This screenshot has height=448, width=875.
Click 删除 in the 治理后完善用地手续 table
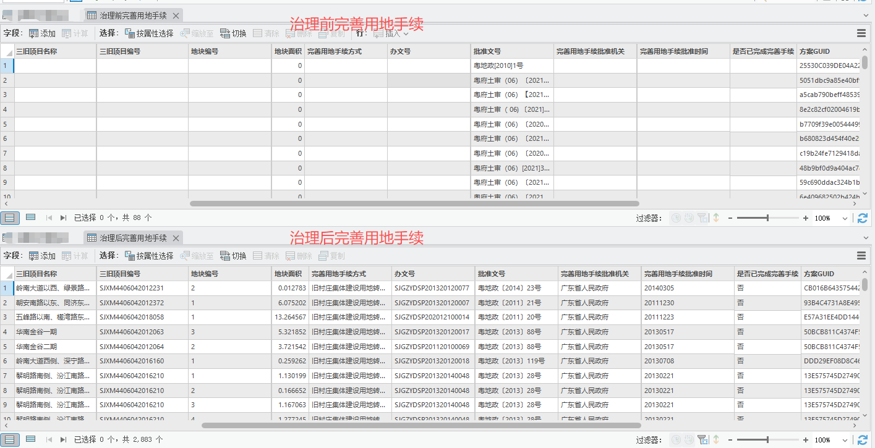(299, 256)
